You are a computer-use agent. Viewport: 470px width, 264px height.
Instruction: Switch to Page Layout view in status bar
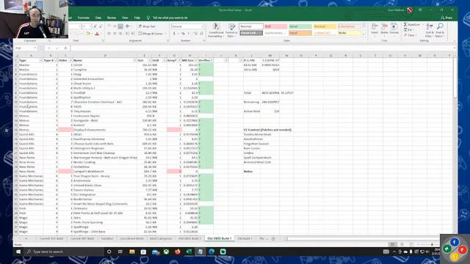click(x=402, y=244)
